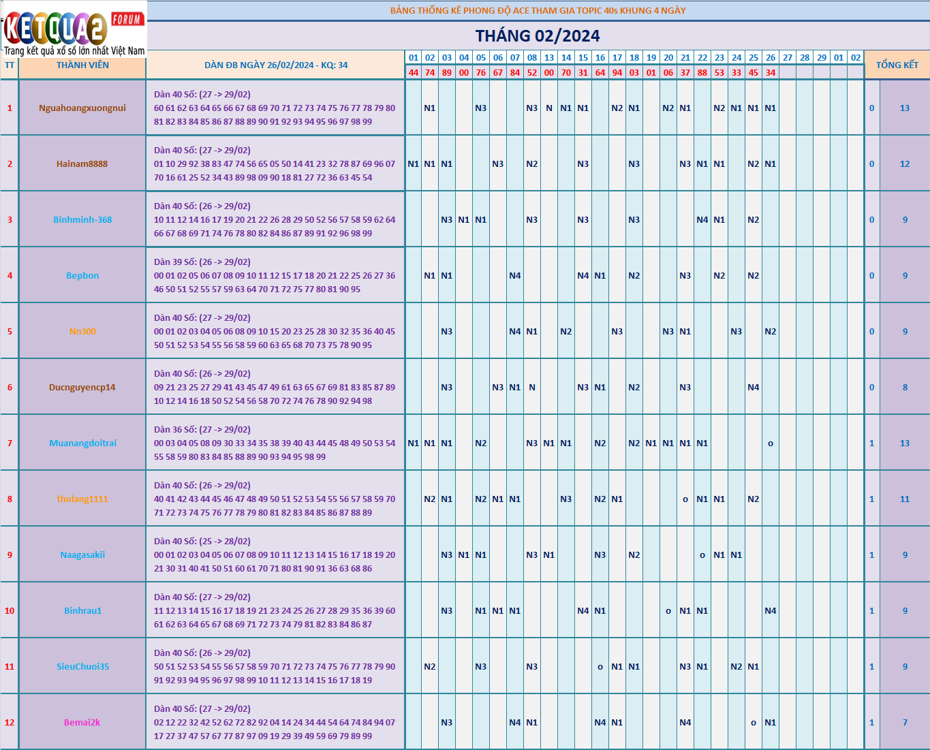
Task: Click date column header 22
Action: pos(702,58)
